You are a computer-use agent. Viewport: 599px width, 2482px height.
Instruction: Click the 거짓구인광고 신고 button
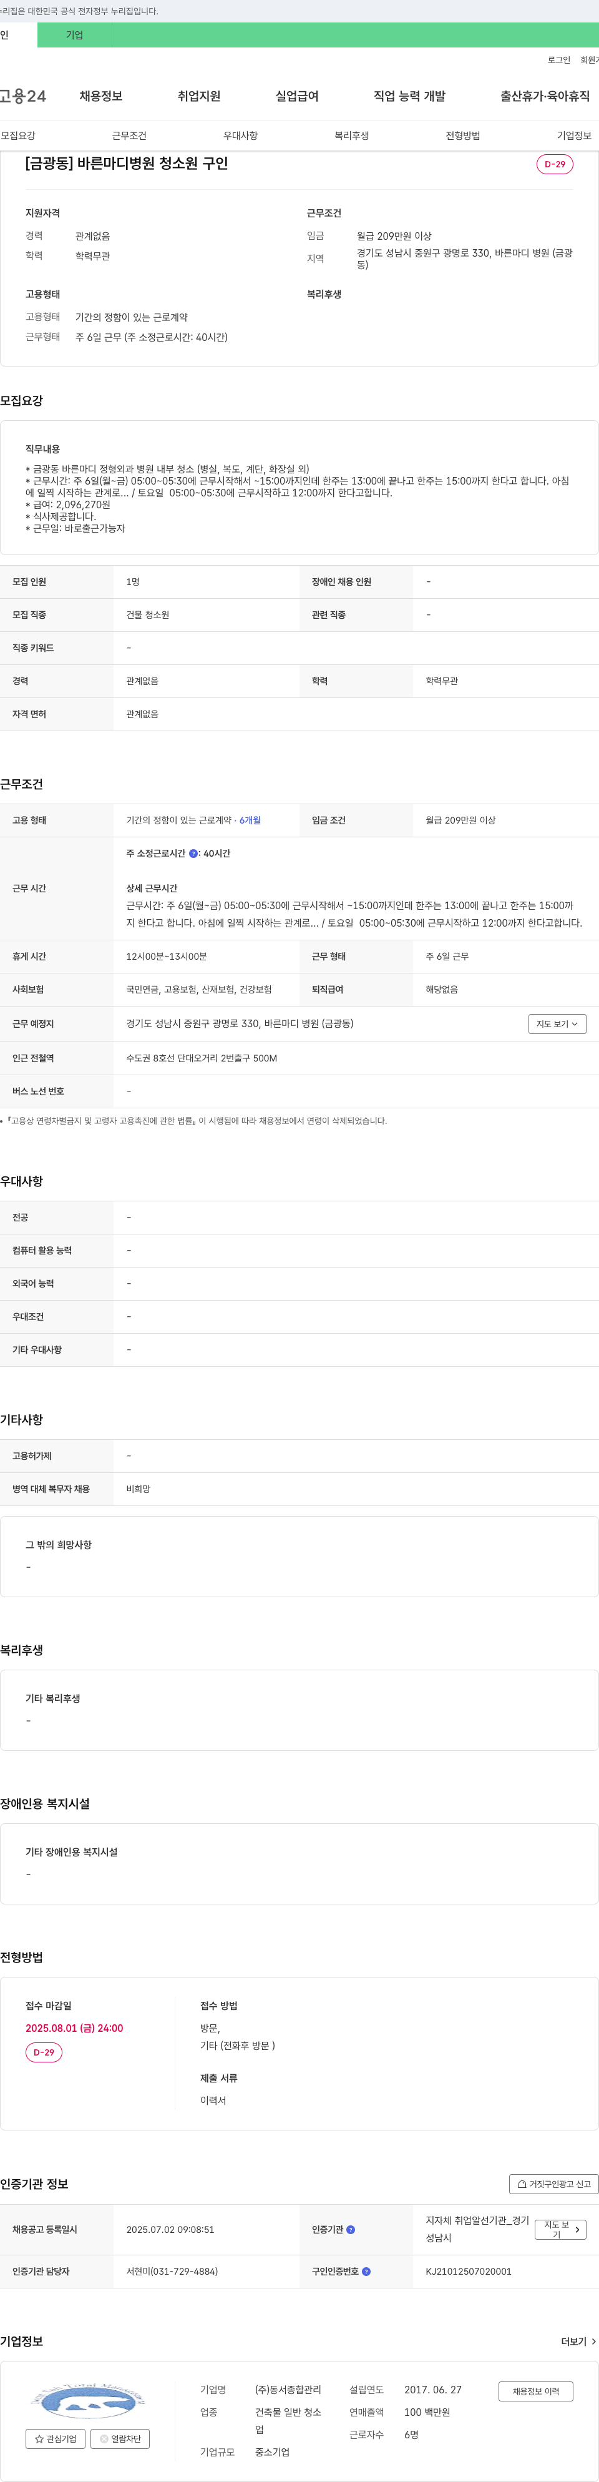click(553, 2184)
